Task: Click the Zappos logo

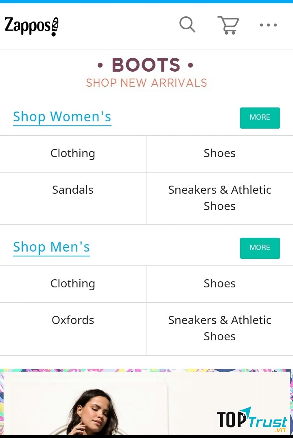Action: point(32,25)
